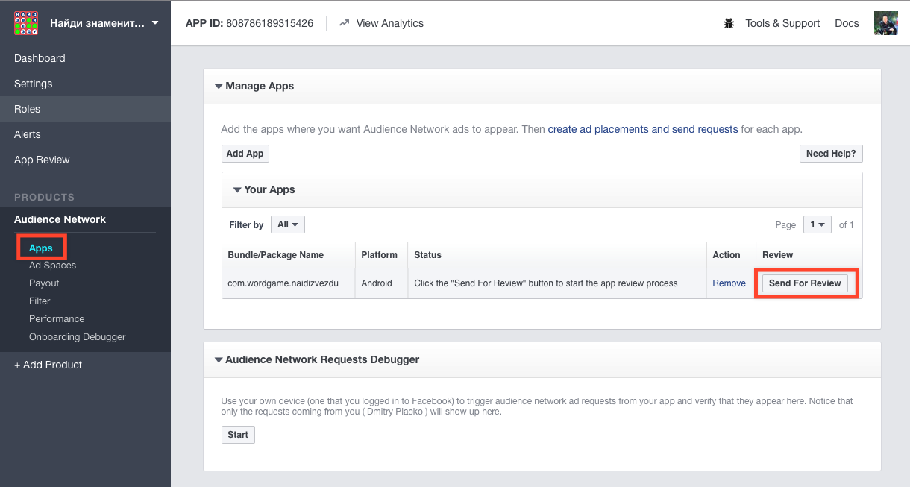The image size is (910, 487).
Task: Click Remove link for the app
Action: [x=729, y=283]
